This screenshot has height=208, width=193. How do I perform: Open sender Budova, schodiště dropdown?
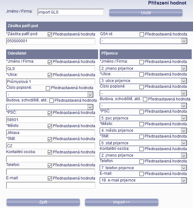click(50, 107)
